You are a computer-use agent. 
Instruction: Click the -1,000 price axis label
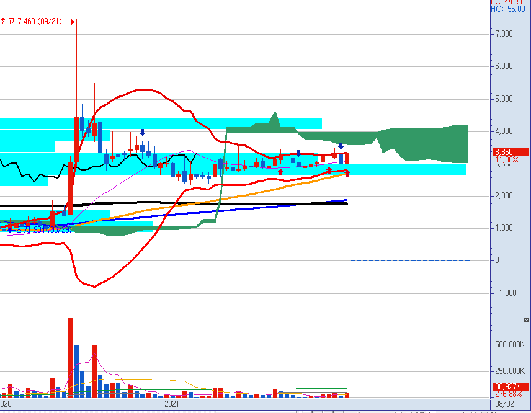506,293
